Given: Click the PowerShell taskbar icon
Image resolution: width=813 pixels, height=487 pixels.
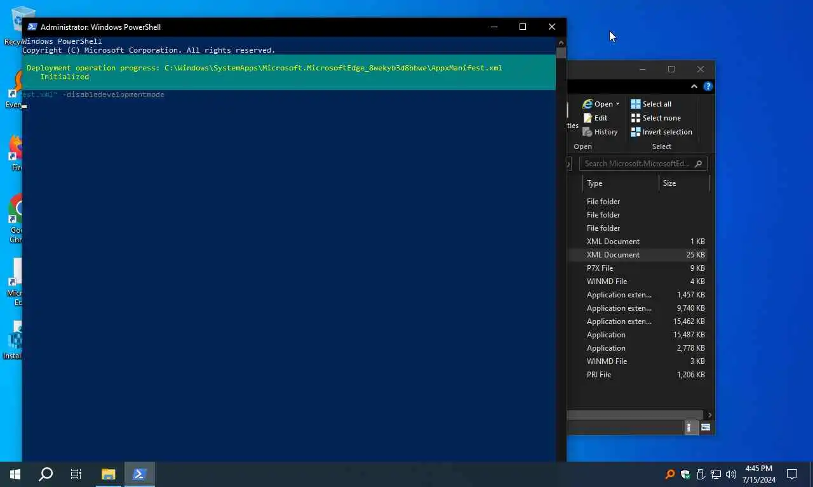Looking at the screenshot, I should point(140,474).
